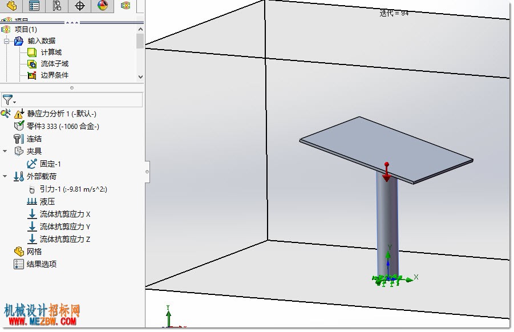Screen dimensions: 514x332
Task: Click the 零件3 333 part icon
Action: (x=19, y=126)
